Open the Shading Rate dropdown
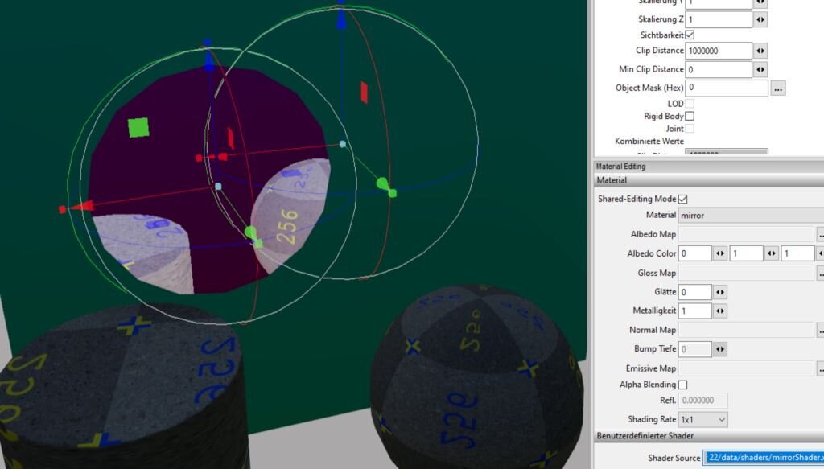824x469 pixels. pyautogui.click(x=702, y=419)
